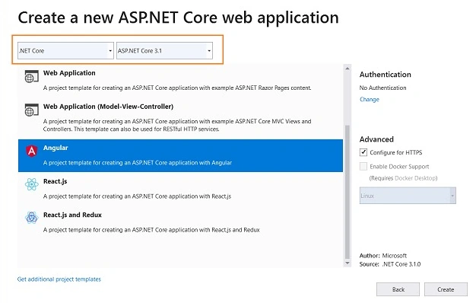Click the template list scrollbar thumb

pos(347,191)
